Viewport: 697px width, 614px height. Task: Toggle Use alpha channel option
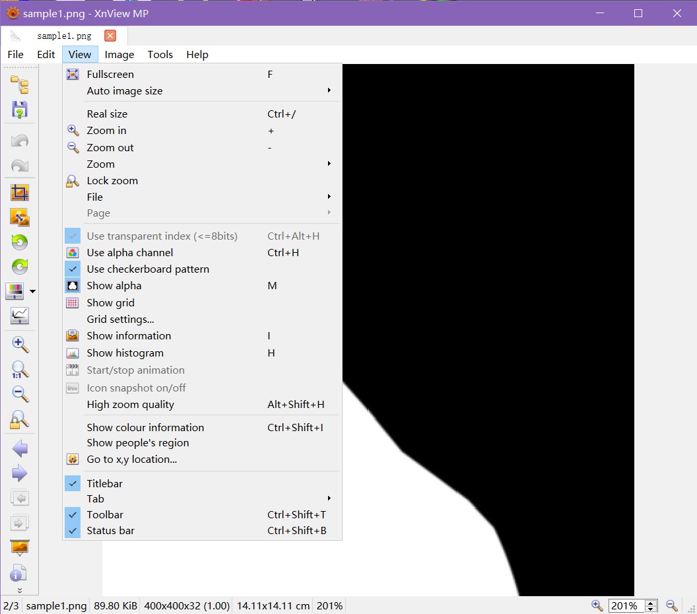(x=202, y=253)
